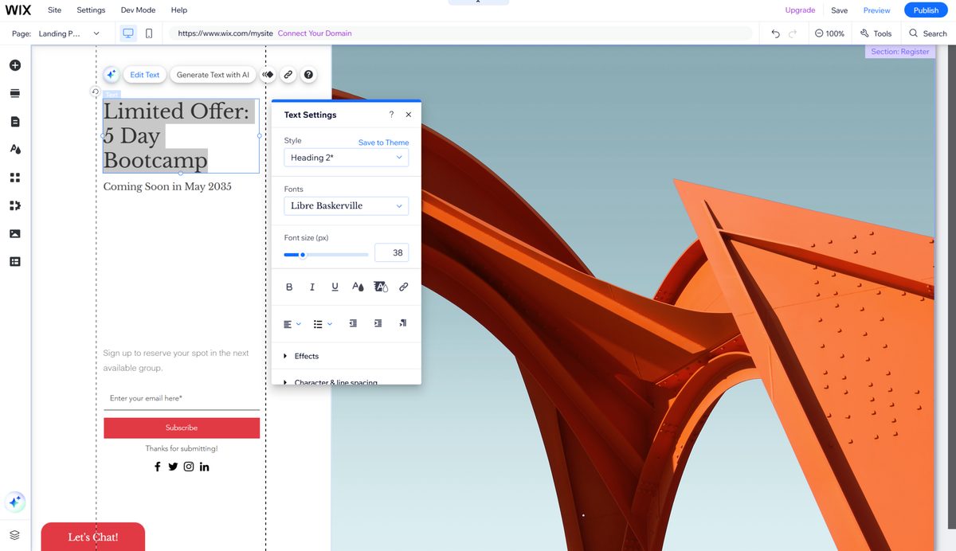Viewport: 956px width, 551px height.
Task: Open the Help menu
Action: pyautogui.click(x=179, y=10)
